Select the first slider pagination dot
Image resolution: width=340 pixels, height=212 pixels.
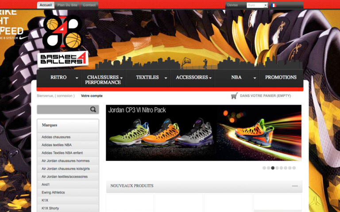pyautogui.click(x=264, y=168)
